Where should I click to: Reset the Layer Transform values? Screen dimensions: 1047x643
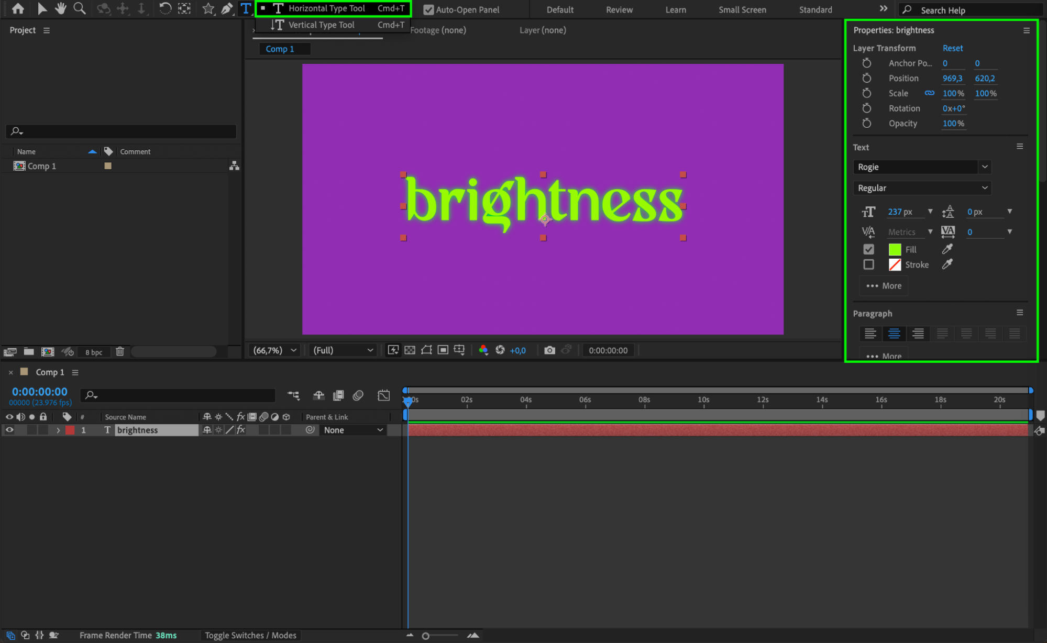(952, 48)
